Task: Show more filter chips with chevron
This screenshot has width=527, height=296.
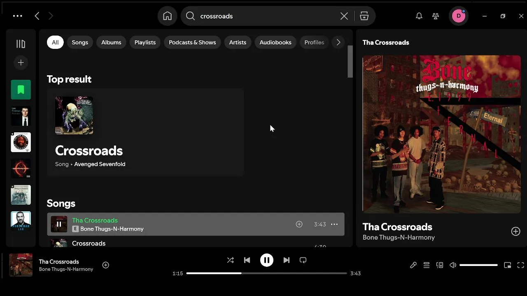Action: [338, 42]
